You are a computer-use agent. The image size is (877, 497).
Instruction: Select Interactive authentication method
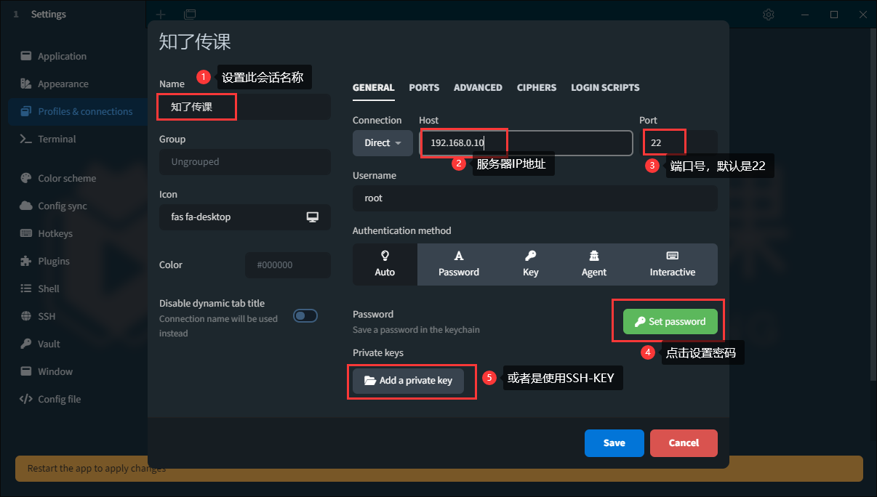672,264
